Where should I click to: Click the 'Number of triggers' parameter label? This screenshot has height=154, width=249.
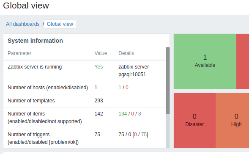point(43,138)
